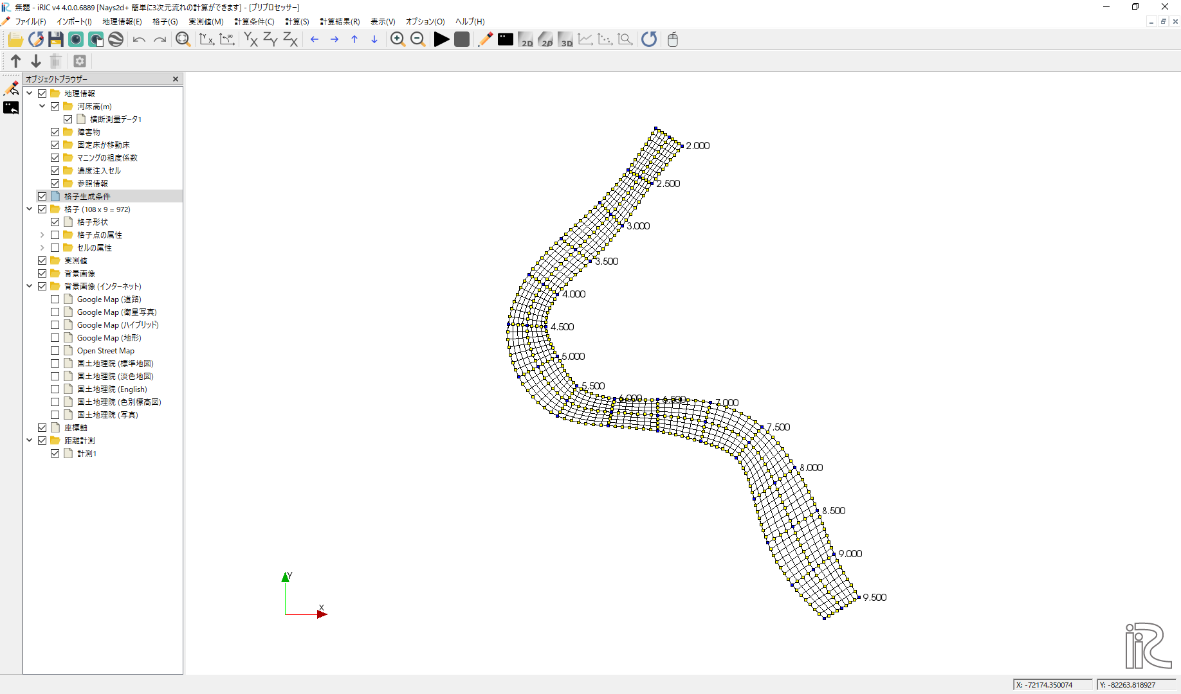
Task: Click the cross-section label 5.000 on canvas
Action: [573, 357]
